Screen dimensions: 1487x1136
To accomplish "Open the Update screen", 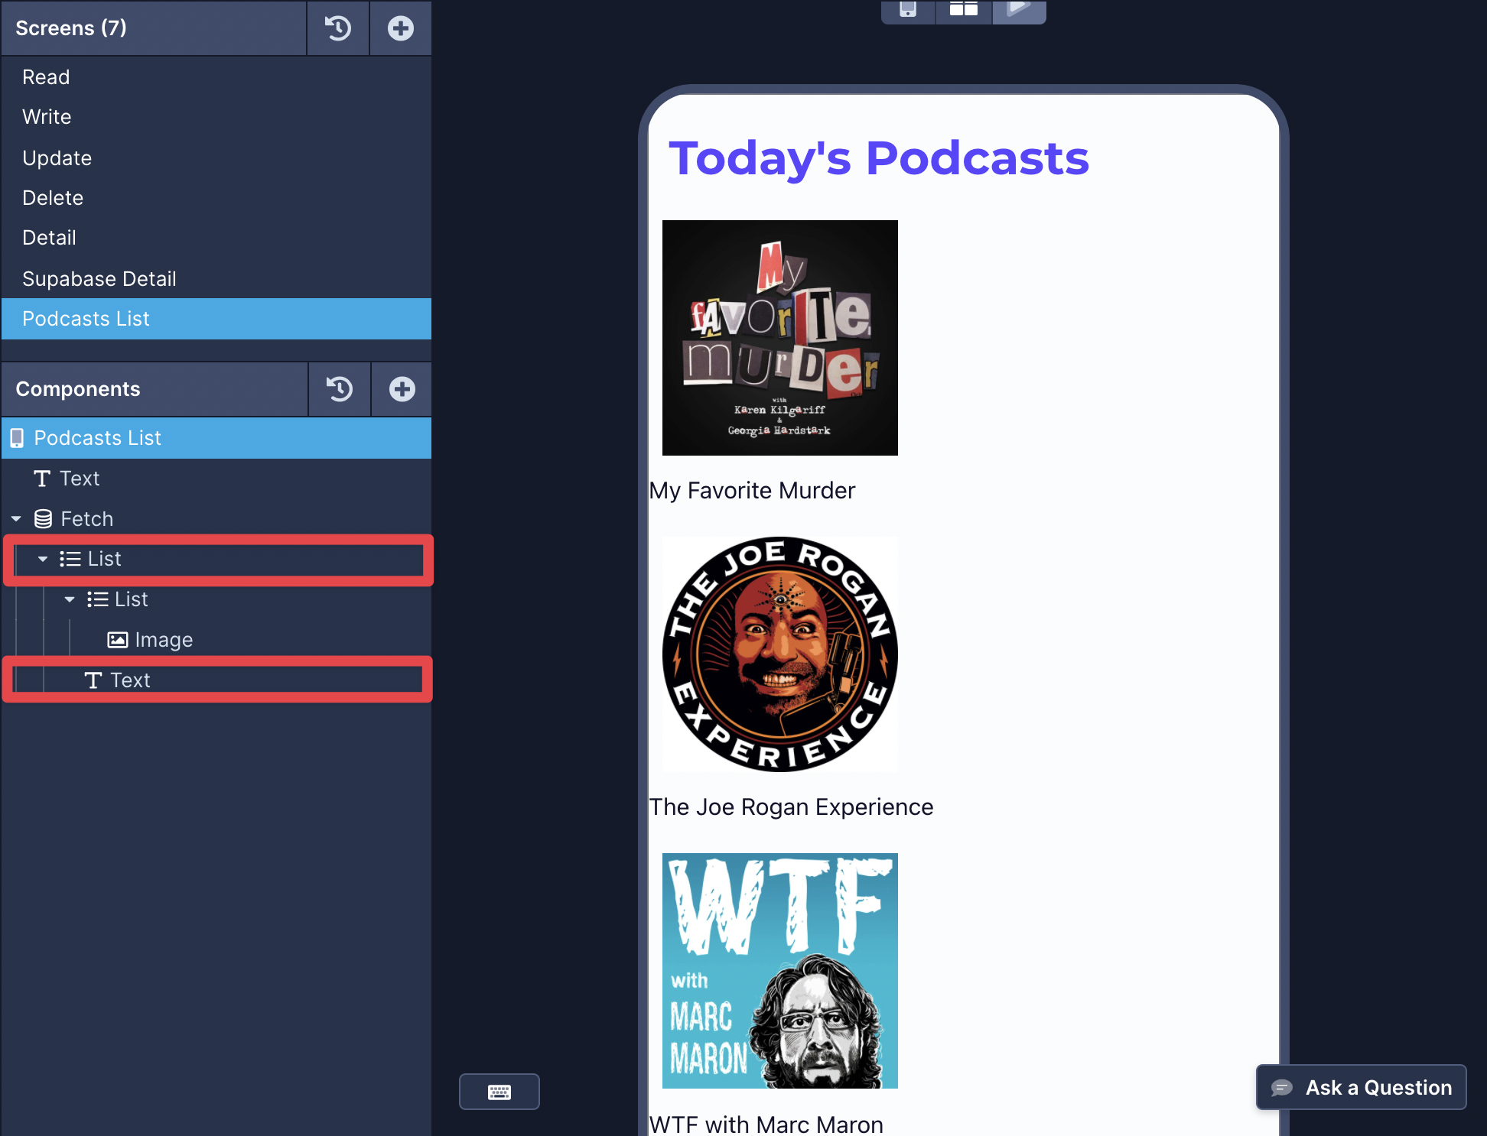I will point(216,158).
